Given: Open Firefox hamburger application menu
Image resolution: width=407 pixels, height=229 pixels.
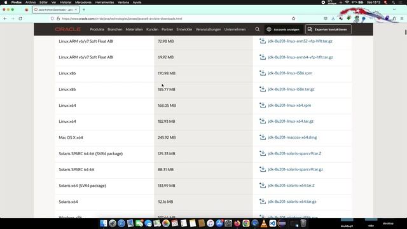Looking at the screenshot, I should (402, 18).
